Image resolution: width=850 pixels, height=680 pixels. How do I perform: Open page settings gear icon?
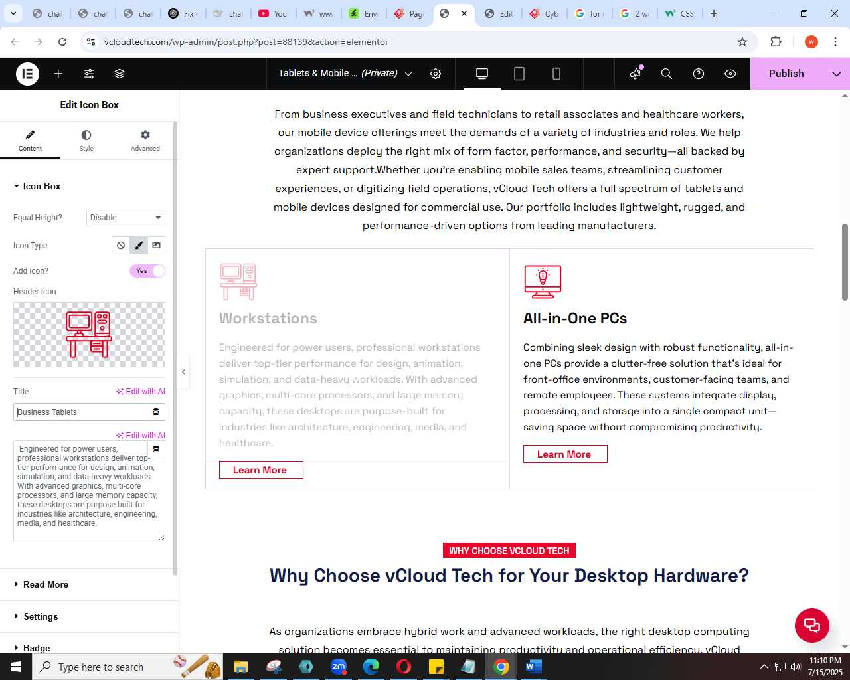436,74
